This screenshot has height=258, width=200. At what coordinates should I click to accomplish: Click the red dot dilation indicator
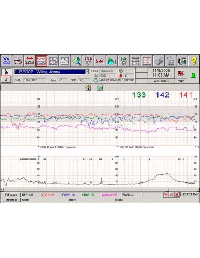click(121, 76)
